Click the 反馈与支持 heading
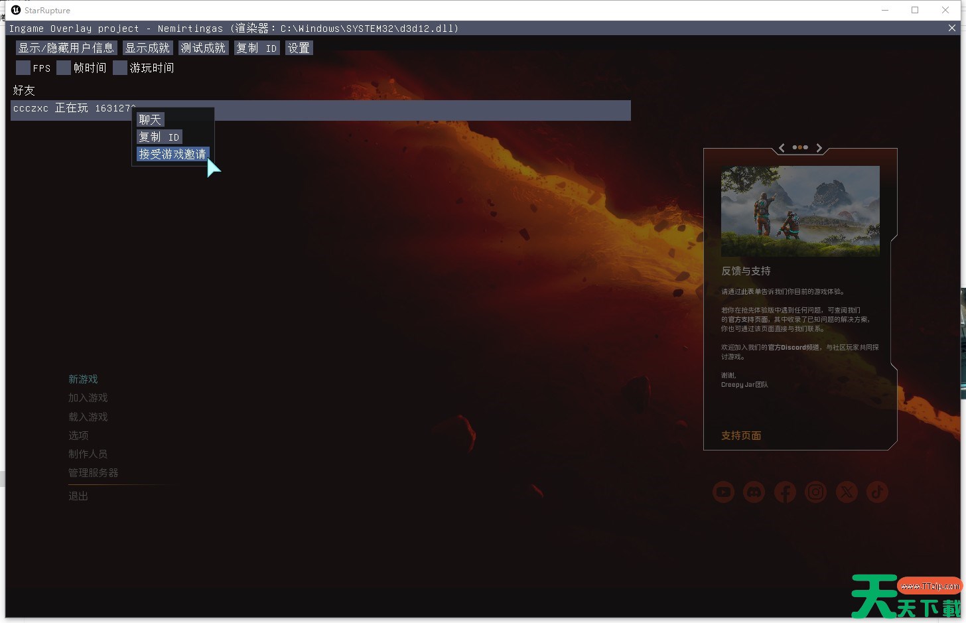Image resolution: width=966 pixels, height=623 pixels. tap(746, 271)
